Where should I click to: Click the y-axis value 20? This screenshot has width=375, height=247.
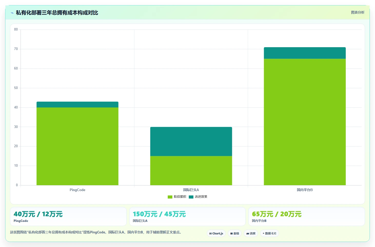coord(16,146)
